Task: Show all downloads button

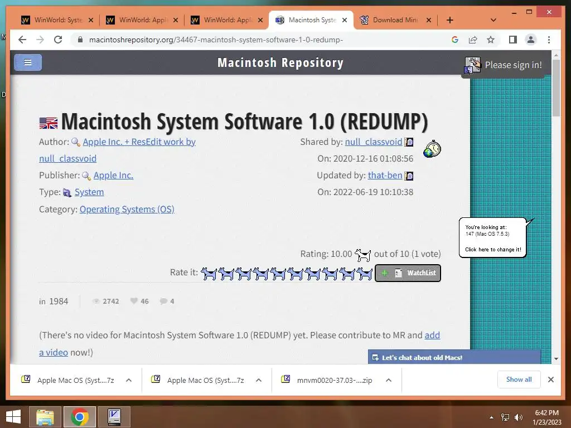Action: tap(519, 380)
